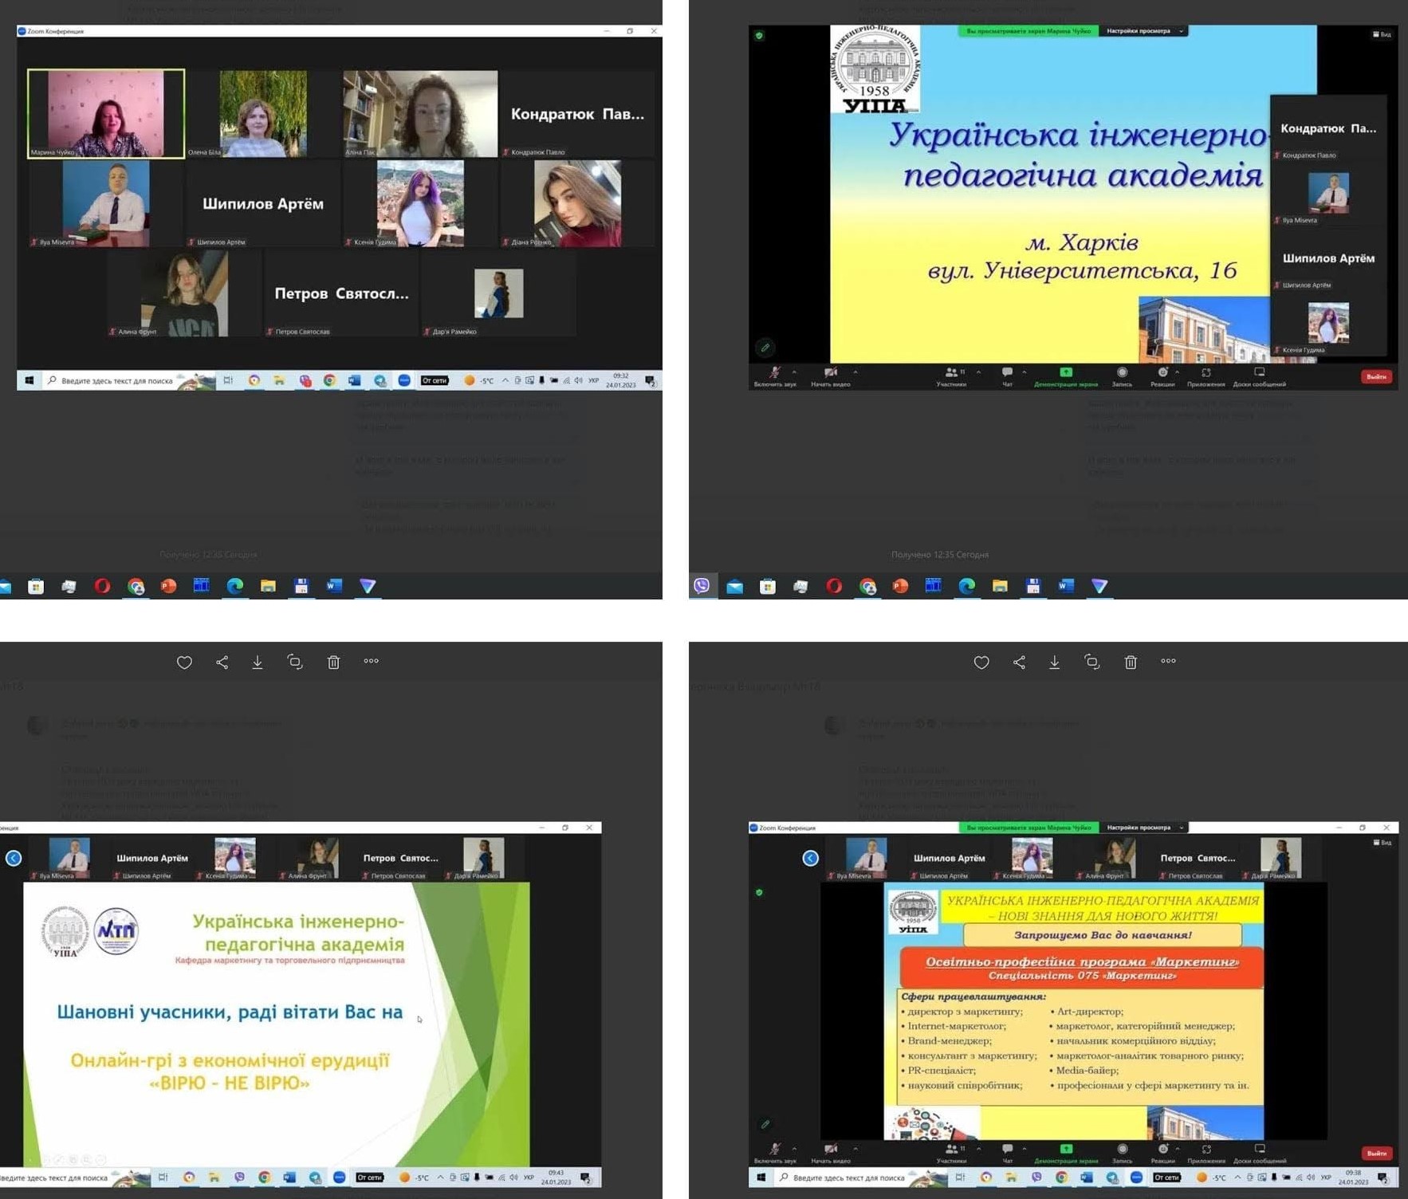Open Приложения in the Харків slide Zoom window

tap(1206, 376)
